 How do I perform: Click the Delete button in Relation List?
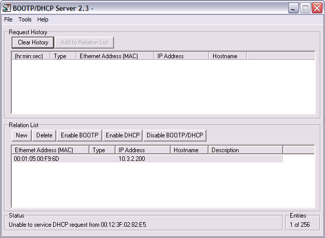pyautogui.click(x=44, y=135)
